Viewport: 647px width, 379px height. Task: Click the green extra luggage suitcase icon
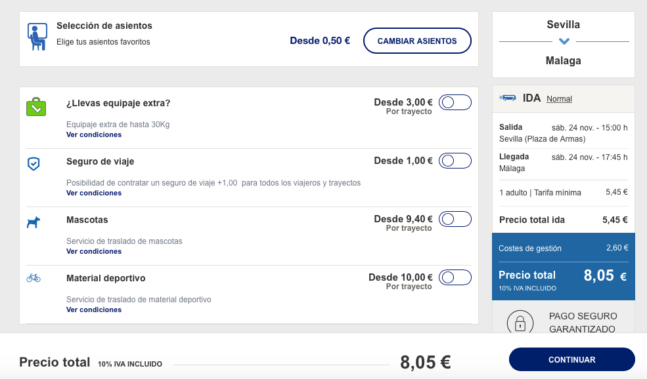36,107
